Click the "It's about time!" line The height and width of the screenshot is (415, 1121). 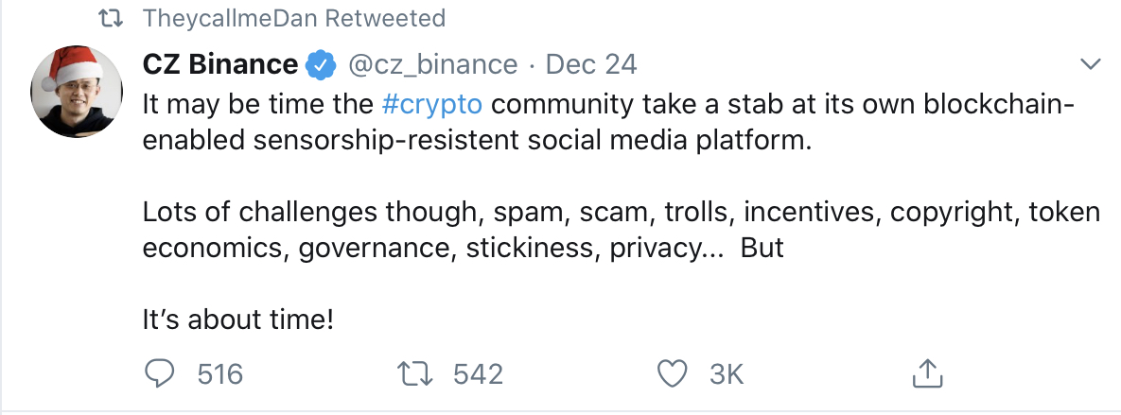pos(237,320)
